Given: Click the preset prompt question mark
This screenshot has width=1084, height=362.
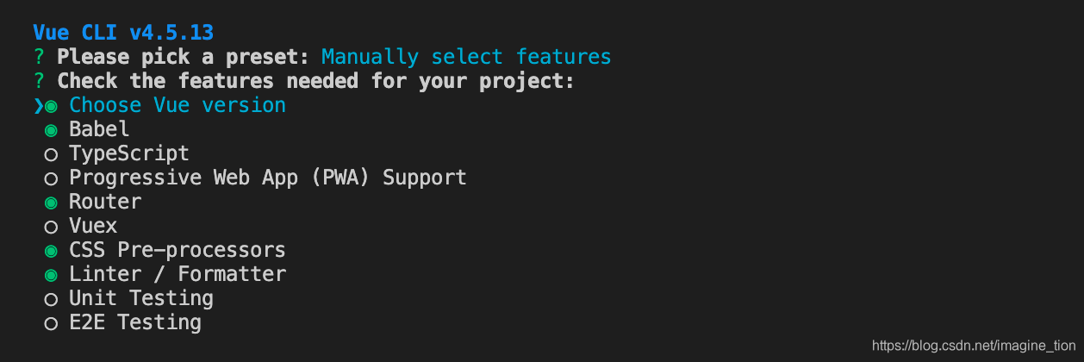Looking at the screenshot, I should [x=39, y=58].
